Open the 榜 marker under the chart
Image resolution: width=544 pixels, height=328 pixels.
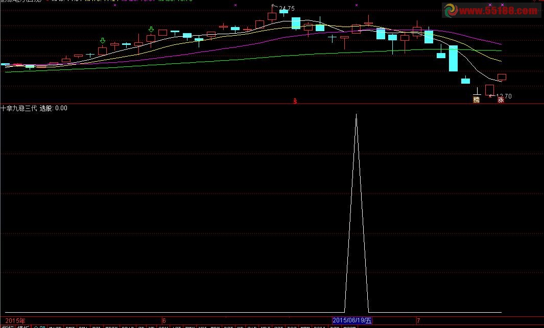point(477,100)
